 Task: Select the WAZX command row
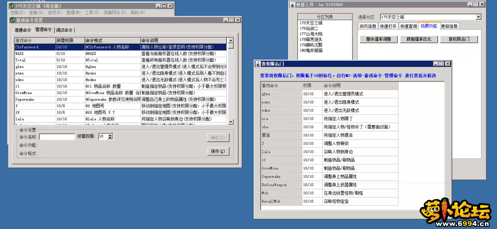click(x=121, y=54)
